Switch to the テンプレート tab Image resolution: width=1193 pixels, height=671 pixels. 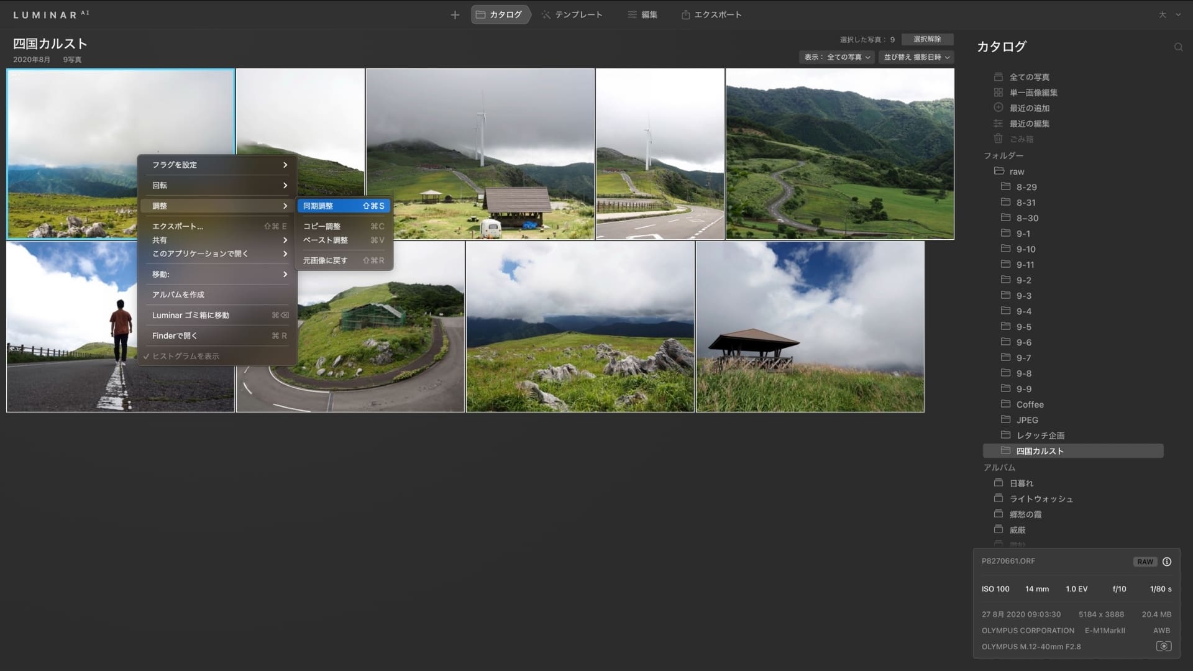pyautogui.click(x=572, y=15)
